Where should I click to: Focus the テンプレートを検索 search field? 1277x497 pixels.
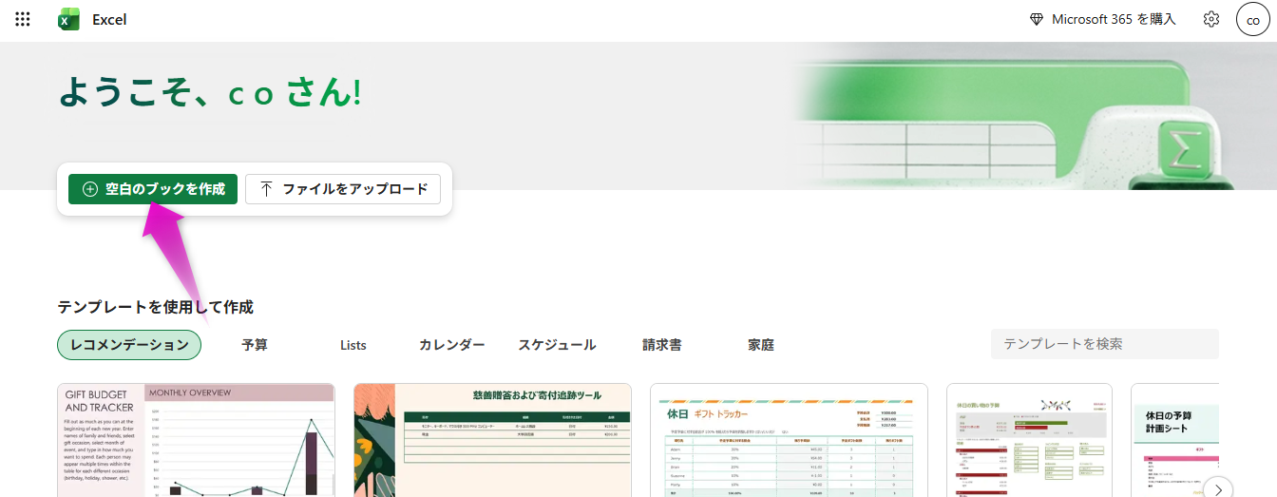coord(1104,344)
